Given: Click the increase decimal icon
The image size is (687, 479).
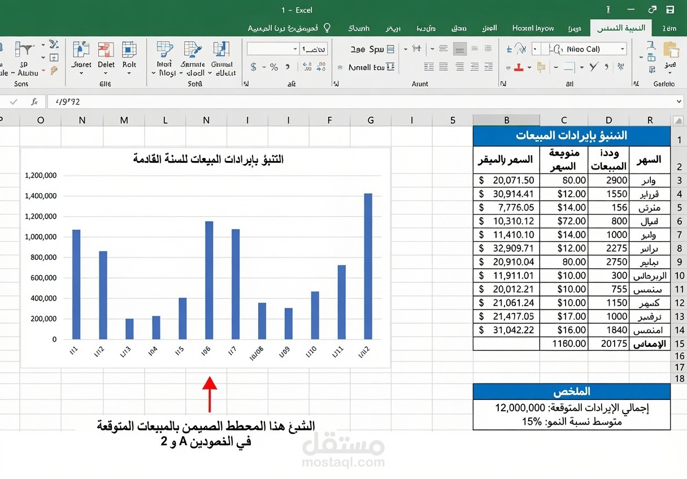Looking at the screenshot, I should [307, 67].
